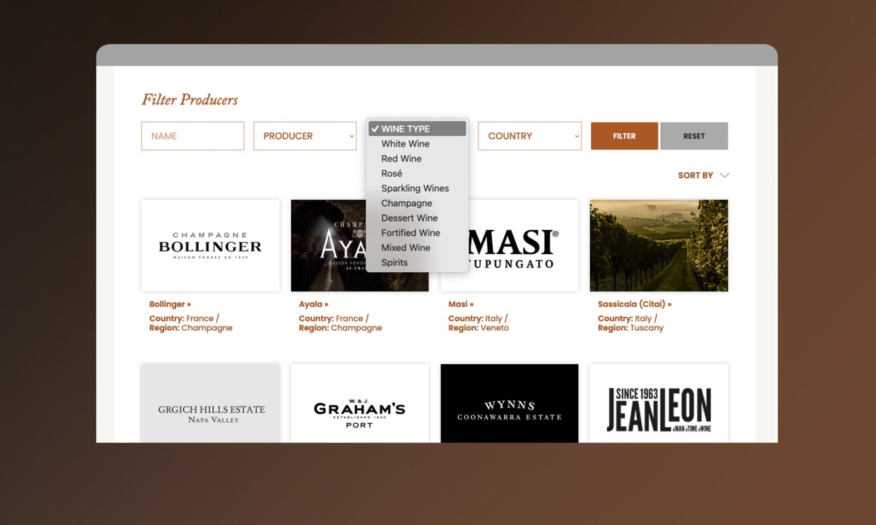Click the grey RESET button
Screen dimensions: 876x525
point(694,136)
